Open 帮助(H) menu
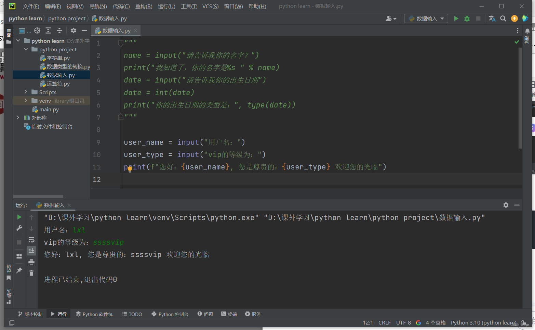535x330 pixels. tap(257, 6)
